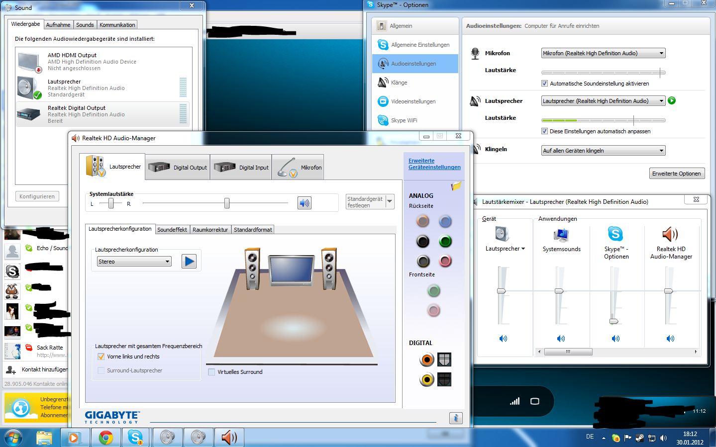
Task: Open Windows Explorer from the taskbar
Action: (44, 438)
